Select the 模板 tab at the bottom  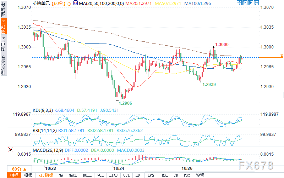tap(28, 175)
